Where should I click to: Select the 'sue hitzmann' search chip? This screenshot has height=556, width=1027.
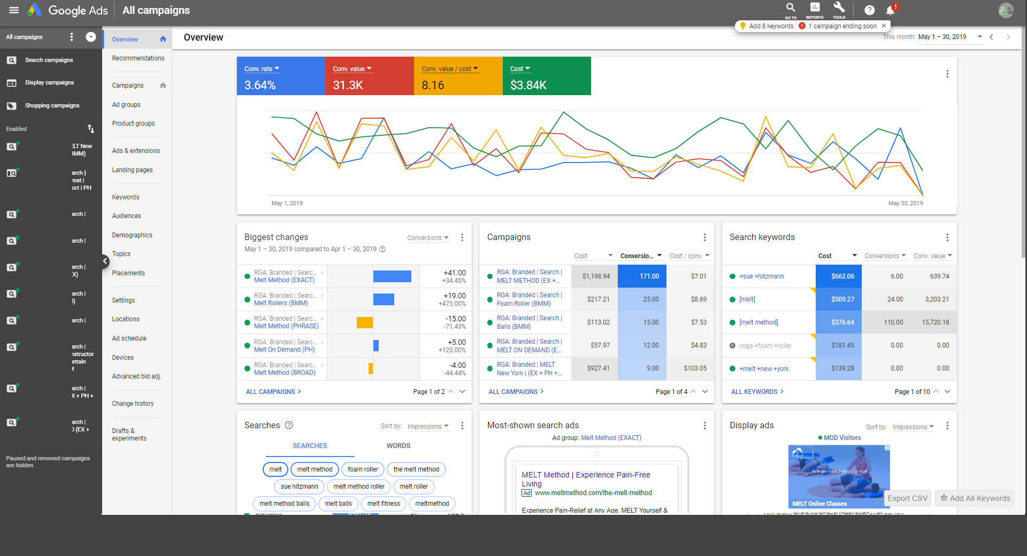point(299,486)
